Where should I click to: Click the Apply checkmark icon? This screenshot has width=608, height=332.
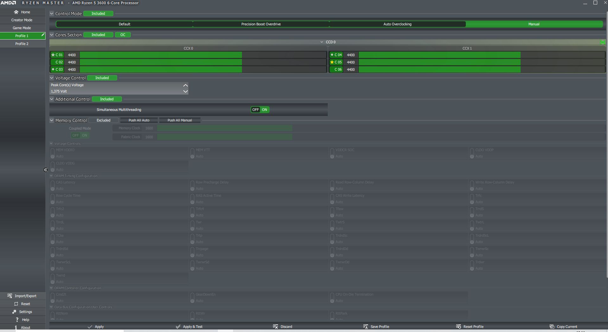coord(90,327)
